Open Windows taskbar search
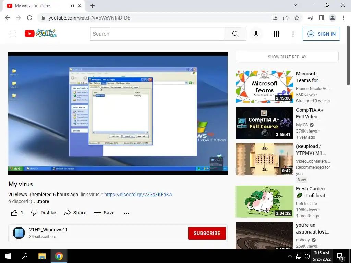351x263 pixels. 25,256
